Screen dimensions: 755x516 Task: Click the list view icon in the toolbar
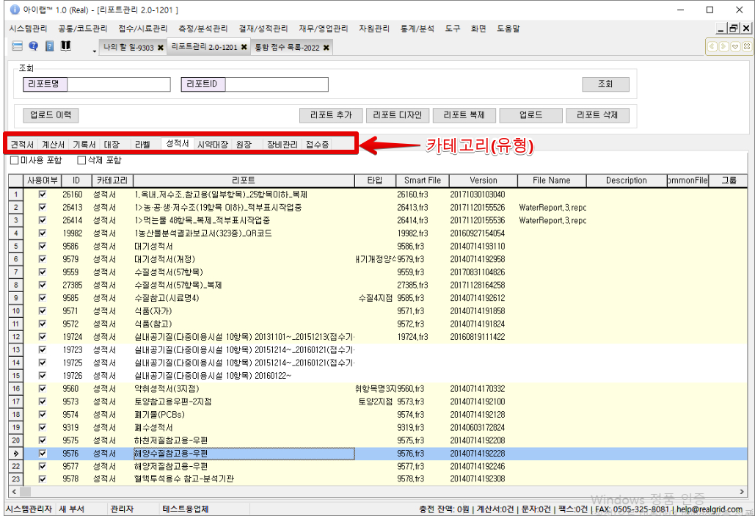click(16, 46)
